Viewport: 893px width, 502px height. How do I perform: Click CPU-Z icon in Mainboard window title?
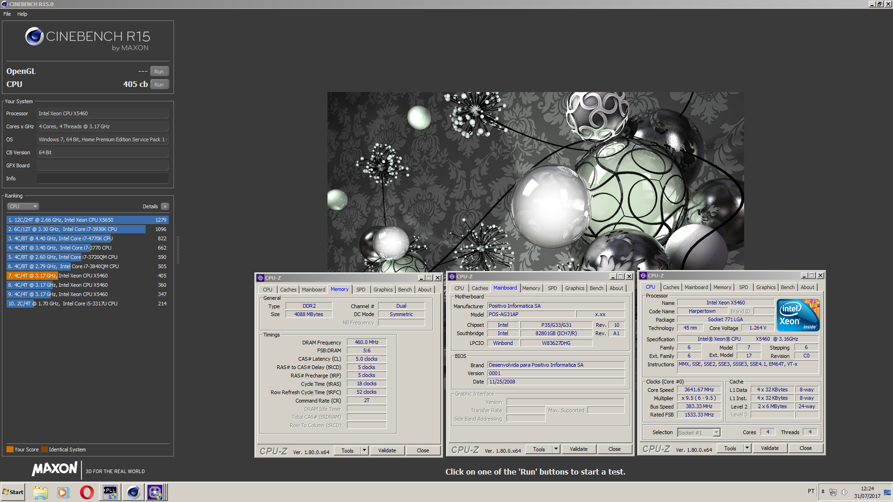[452, 277]
